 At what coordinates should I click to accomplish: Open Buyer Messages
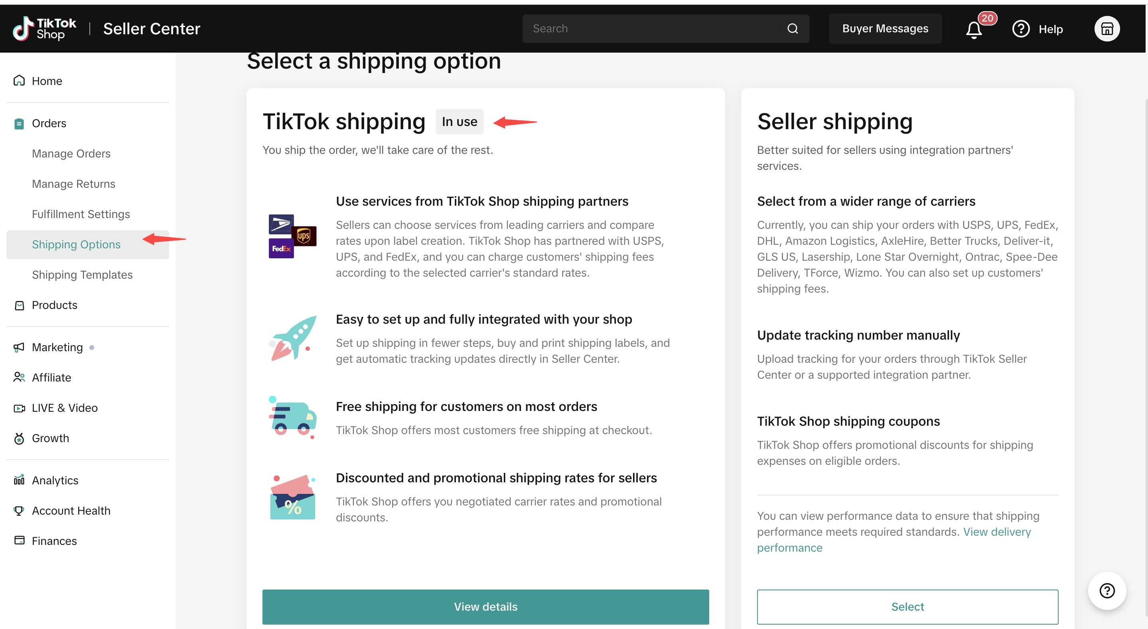pos(885,29)
